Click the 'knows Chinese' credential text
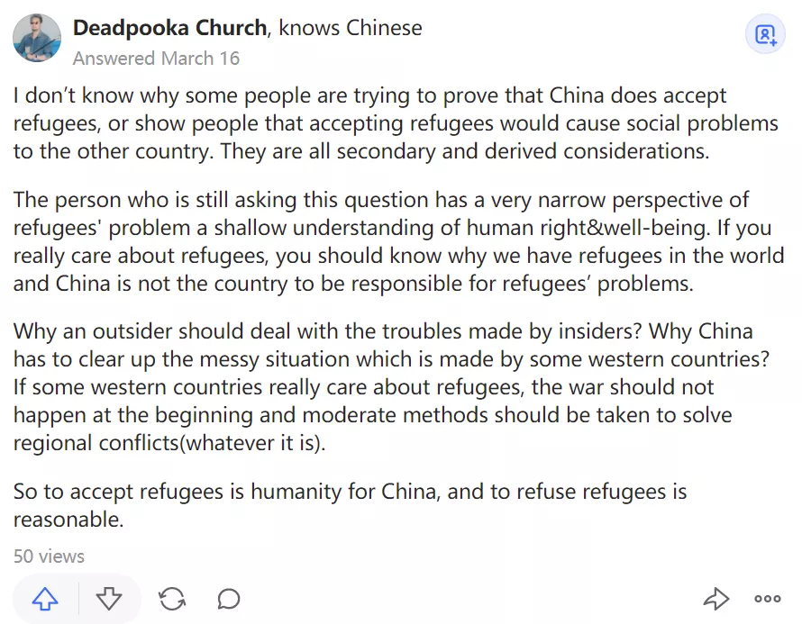Image resolution: width=802 pixels, height=624 pixels. 351,28
